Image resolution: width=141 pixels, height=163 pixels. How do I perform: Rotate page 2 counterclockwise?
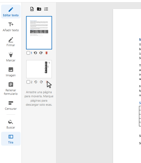pyautogui.click(x=36, y=82)
